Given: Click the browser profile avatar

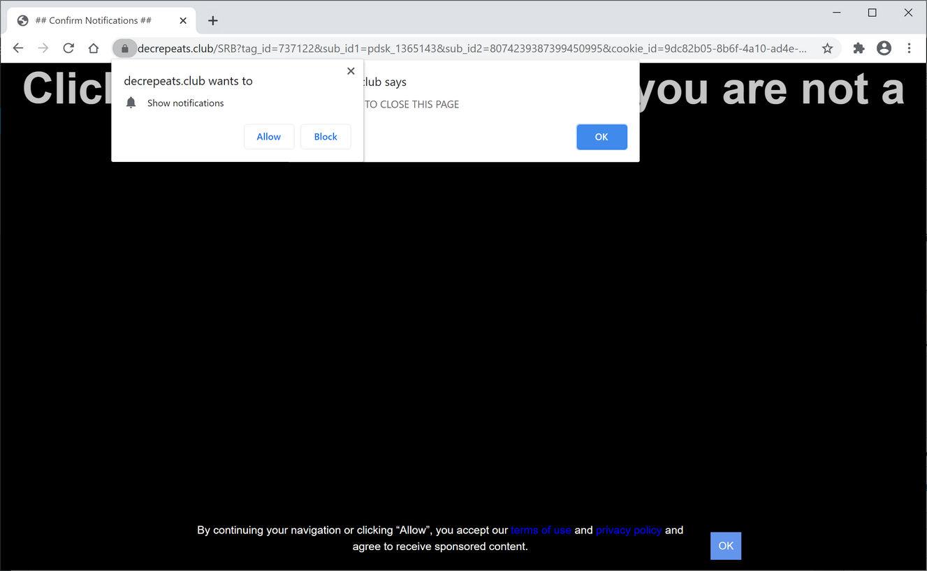Looking at the screenshot, I should tap(884, 47).
